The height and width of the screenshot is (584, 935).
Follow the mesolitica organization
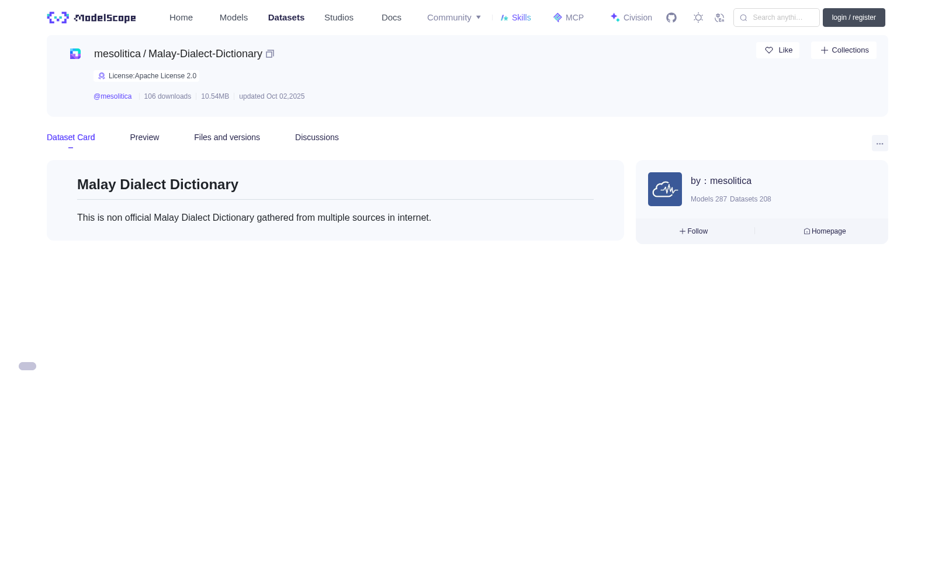click(x=694, y=231)
